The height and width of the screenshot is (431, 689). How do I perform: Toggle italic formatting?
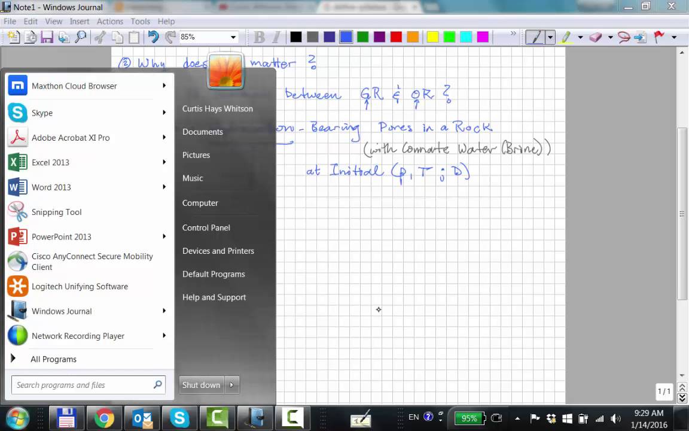click(276, 37)
